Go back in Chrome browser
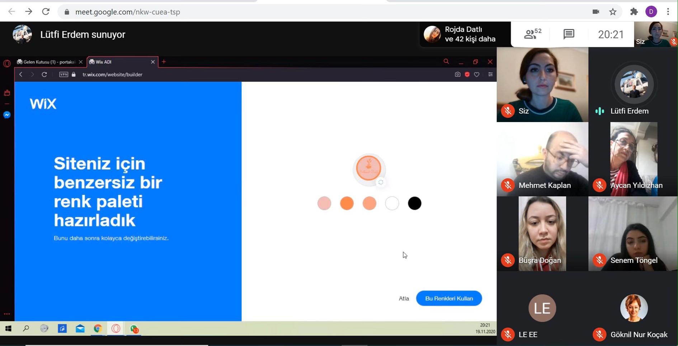The height and width of the screenshot is (346, 678). pos(11,11)
